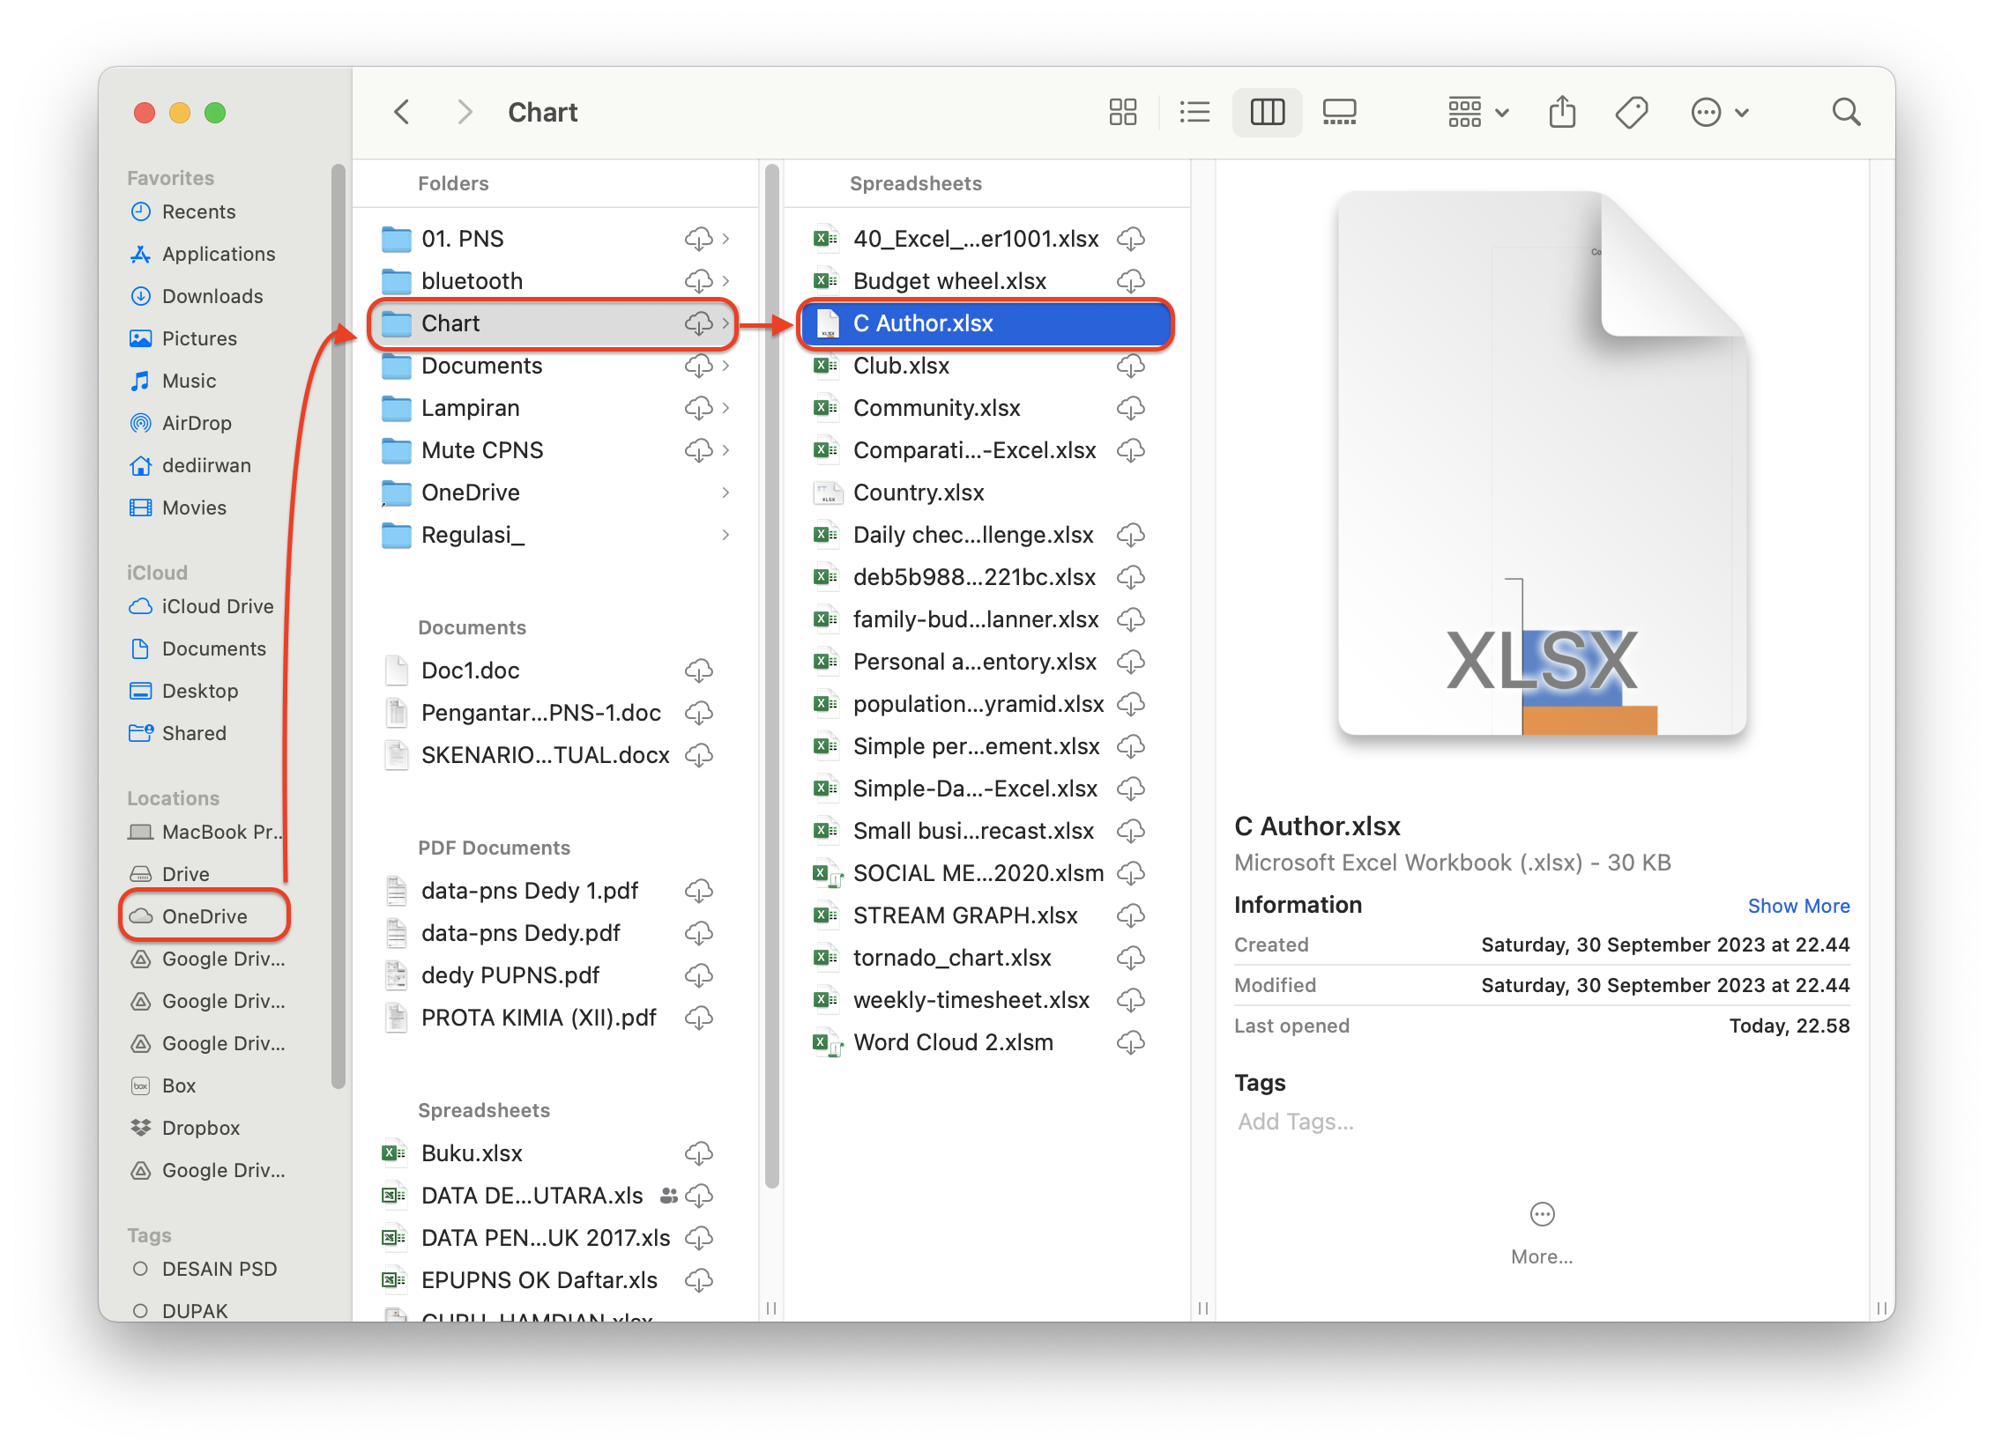Screen dimensions: 1994x1452
Task: Go back with the left chevron
Action: click(x=402, y=112)
